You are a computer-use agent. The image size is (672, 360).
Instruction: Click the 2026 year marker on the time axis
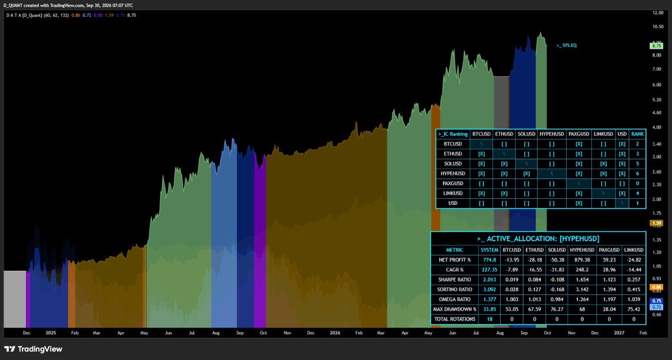335,332
